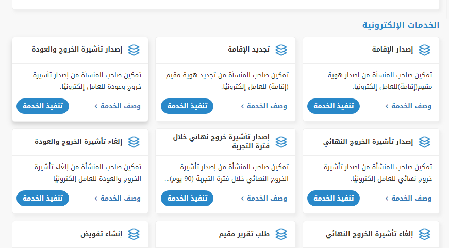The width and height of the screenshot is (449, 248).
Task: Open وصف الخدمة for إصدار تأشيرة الخروج النهائي
Action: pyautogui.click(x=408, y=198)
